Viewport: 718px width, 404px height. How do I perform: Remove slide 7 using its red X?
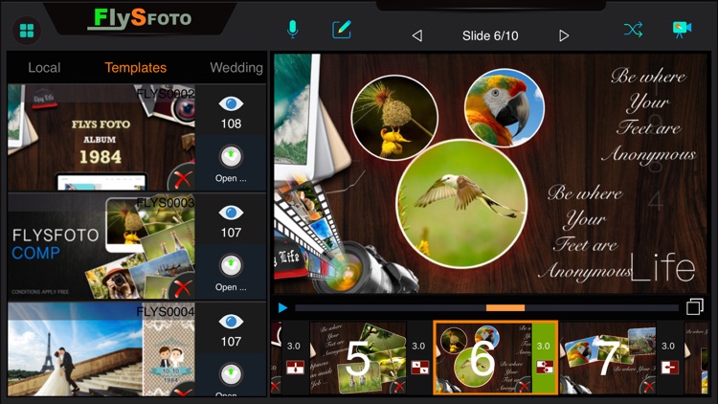tap(648, 386)
